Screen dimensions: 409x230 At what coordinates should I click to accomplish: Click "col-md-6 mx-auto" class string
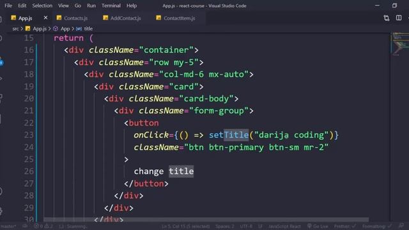tap(204, 75)
